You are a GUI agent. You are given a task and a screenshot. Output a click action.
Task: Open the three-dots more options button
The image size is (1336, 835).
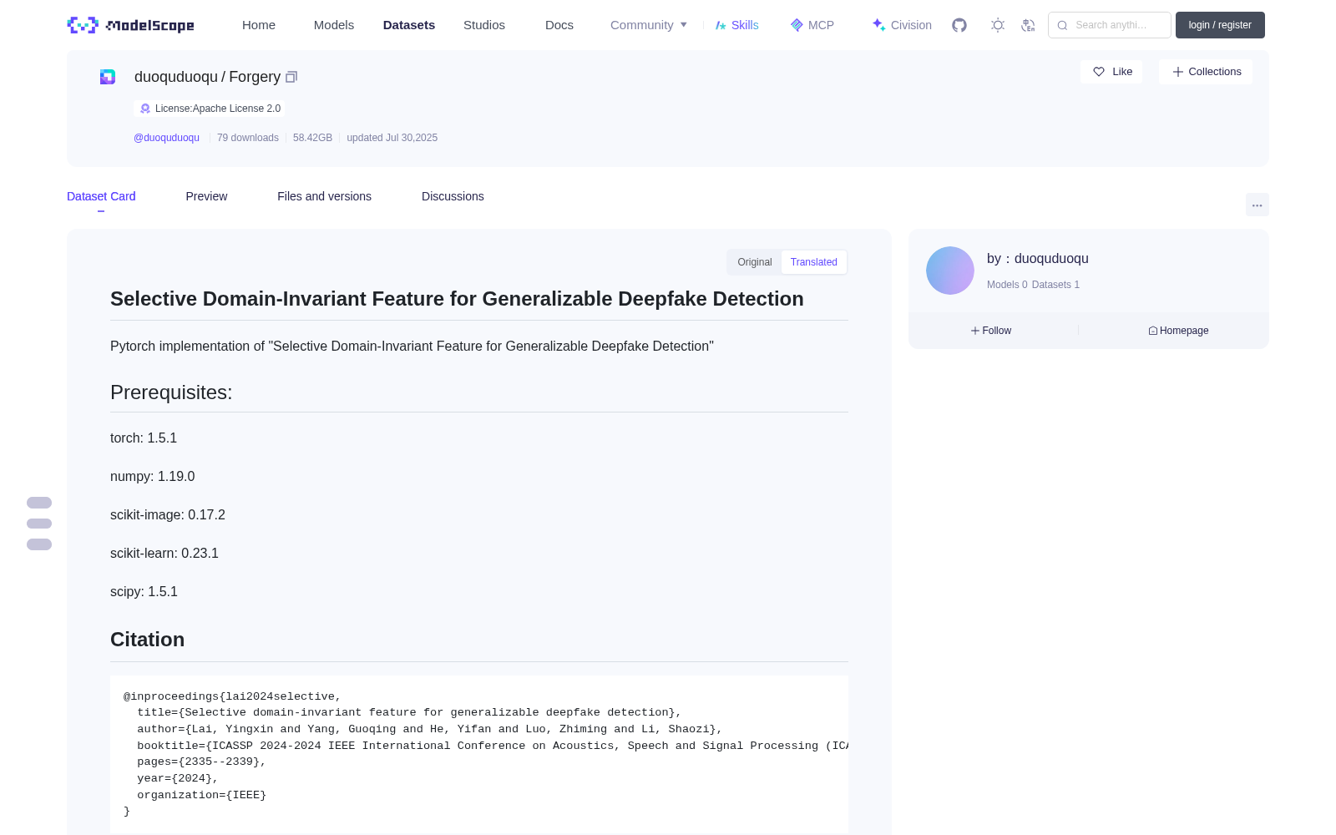[x=1257, y=205]
